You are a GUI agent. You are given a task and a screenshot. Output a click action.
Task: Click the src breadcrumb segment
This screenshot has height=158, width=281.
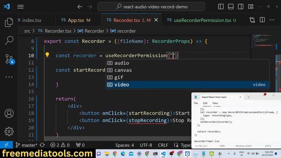click(x=27, y=31)
